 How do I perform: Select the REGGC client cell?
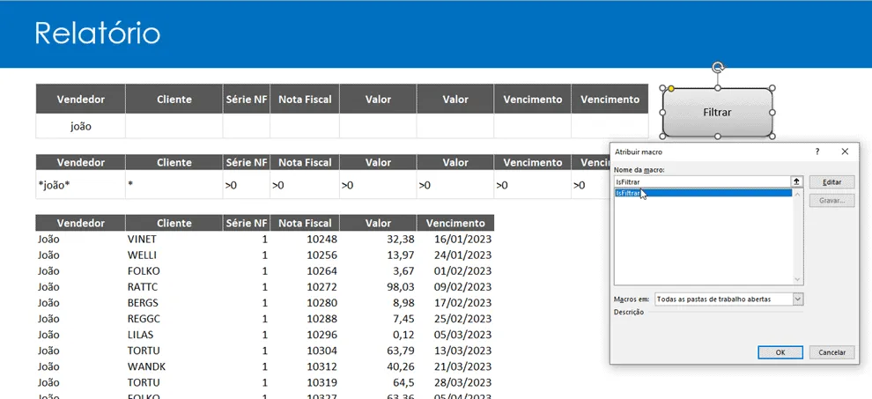click(174, 320)
